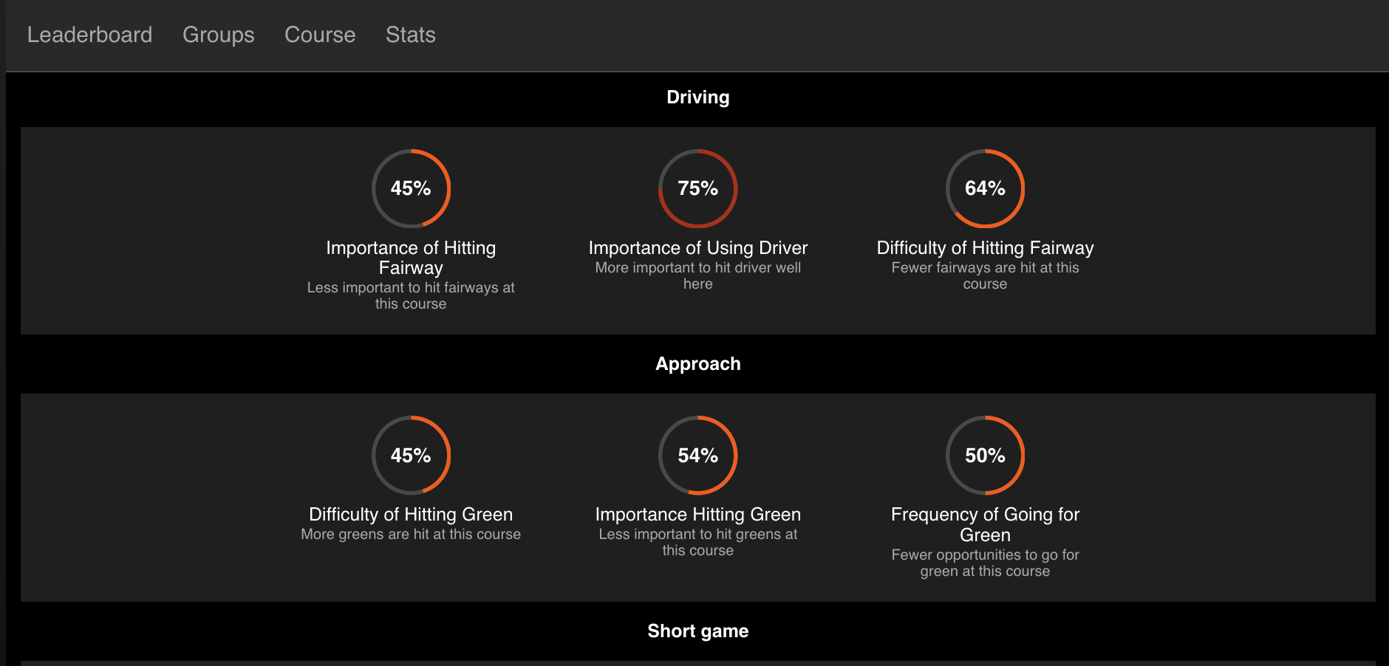This screenshot has height=666, width=1389.
Task: Click the 75% Importance of Using Driver gauge
Action: [697, 189]
